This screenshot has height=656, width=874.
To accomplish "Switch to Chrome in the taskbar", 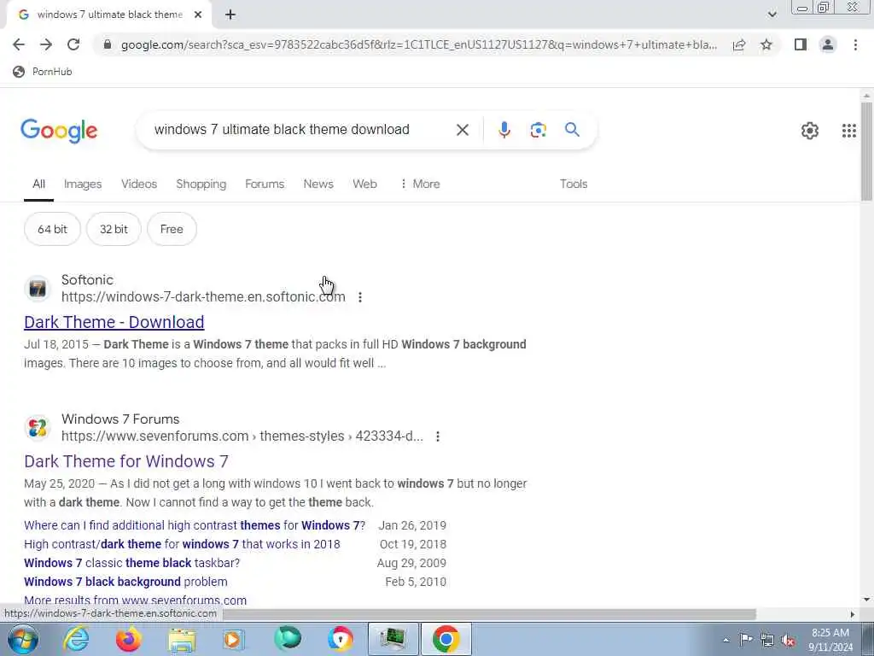I will click(x=446, y=640).
